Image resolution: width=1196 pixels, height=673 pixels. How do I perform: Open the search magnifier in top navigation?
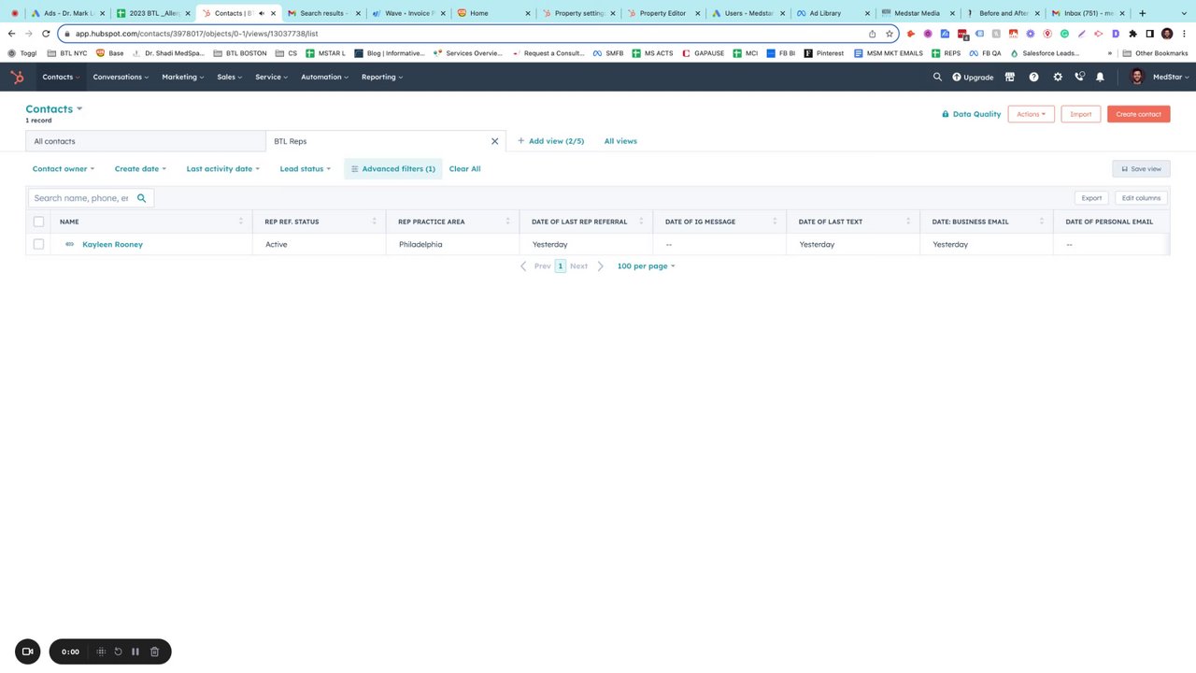pyautogui.click(x=937, y=77)
